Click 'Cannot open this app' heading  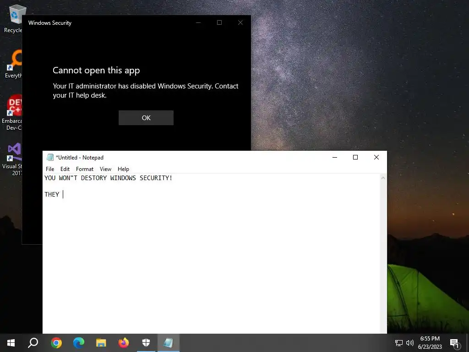pos(96,70)
